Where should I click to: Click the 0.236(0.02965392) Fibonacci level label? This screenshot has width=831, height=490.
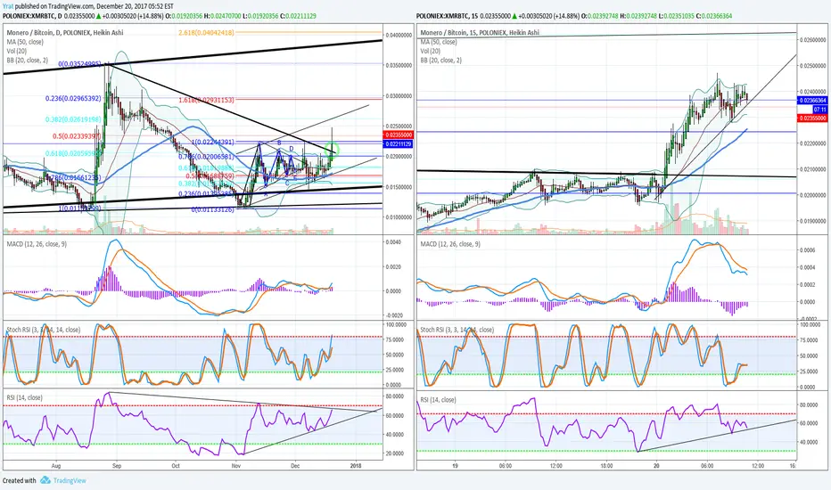point(73,99)
